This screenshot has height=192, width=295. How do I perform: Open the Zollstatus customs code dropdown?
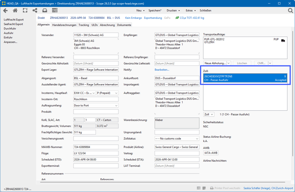(197, 139)
